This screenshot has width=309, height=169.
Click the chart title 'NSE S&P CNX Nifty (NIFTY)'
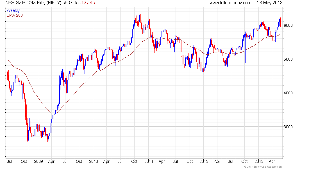coord(33,3)
